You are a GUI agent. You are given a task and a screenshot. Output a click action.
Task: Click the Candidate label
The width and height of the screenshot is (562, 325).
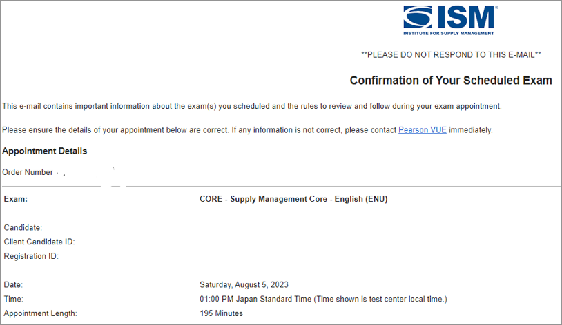click(23, 227)
